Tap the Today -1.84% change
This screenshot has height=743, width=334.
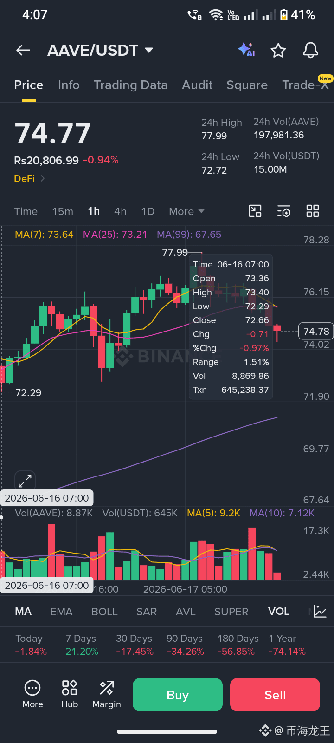(x=31, y=645)
